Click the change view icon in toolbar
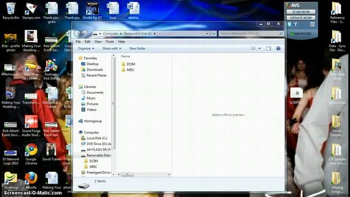Screen dimensions: 350x197 tap(254, 49)
